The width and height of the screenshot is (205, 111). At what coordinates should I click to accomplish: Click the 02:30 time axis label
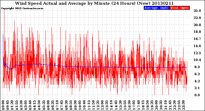point(21,105)
